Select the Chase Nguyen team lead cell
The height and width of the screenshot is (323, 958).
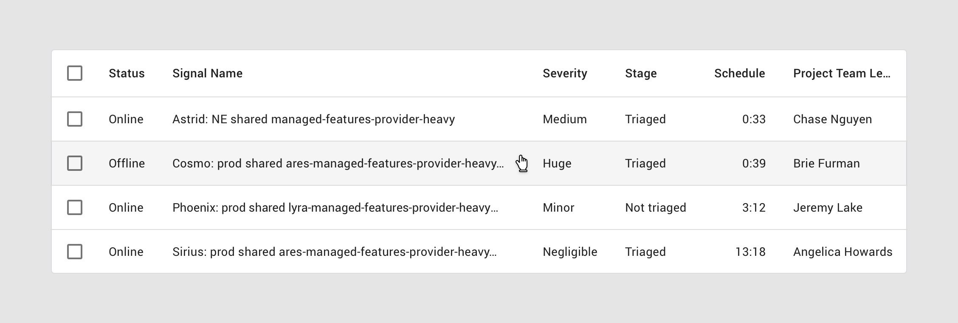pos(832,119)
